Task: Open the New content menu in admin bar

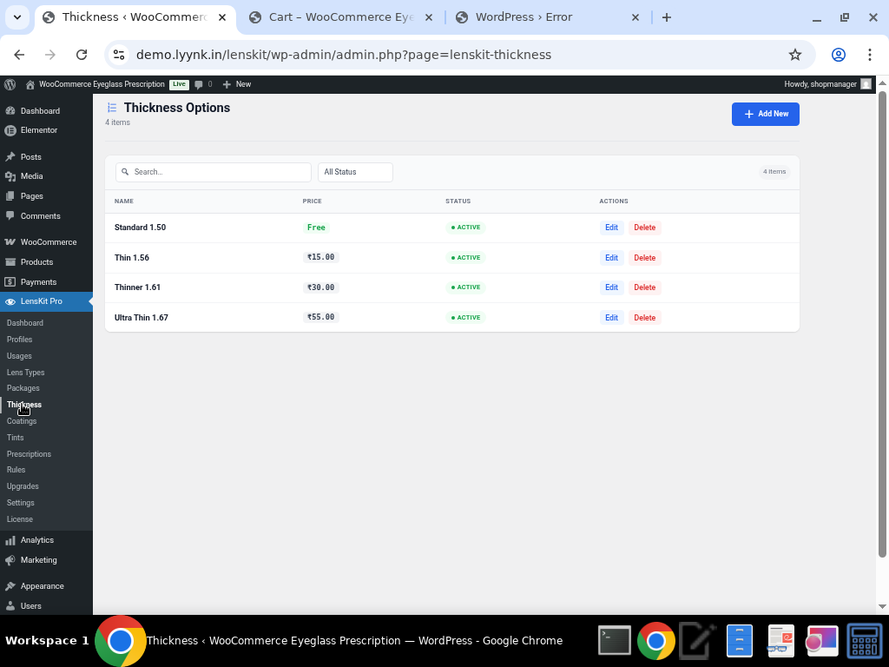Action: pyautogui.click(x=236, y=84)
